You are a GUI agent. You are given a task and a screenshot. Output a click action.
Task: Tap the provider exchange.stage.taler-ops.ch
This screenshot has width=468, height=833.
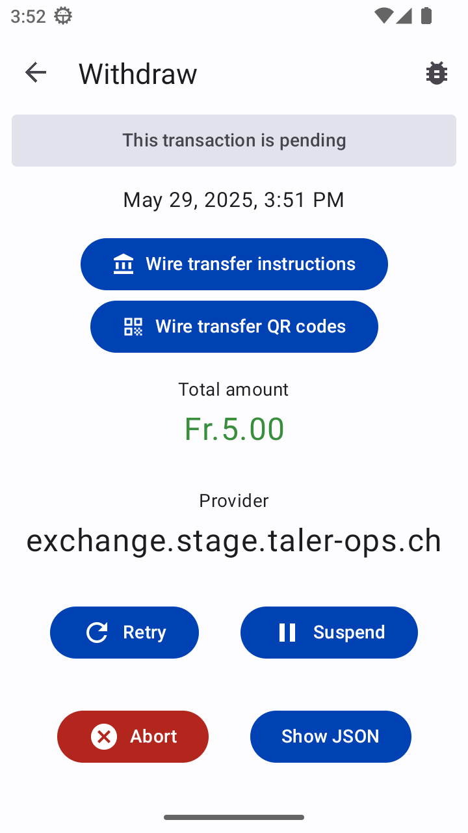click(x=234, y=541)
